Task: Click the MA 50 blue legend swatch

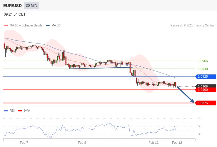Action: click(x=48, y=25)
